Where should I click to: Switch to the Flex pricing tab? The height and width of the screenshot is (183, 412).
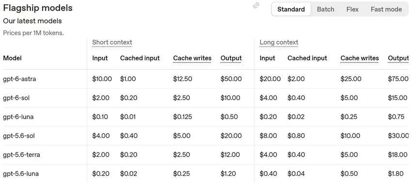pos(352,10)
